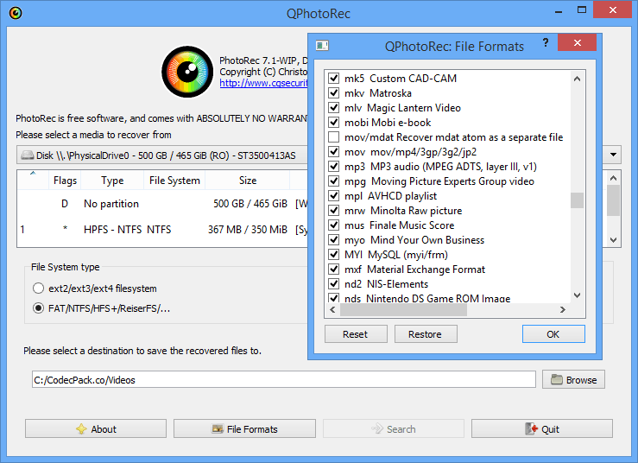Quit the QPhotoRec application
638x463 pixels.
point(542,428)
